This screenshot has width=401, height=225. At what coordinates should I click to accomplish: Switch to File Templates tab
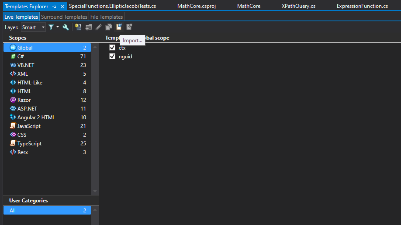[x=107, y=17]
